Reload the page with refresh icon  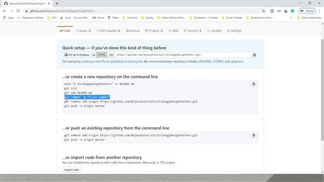click(18, 11)
